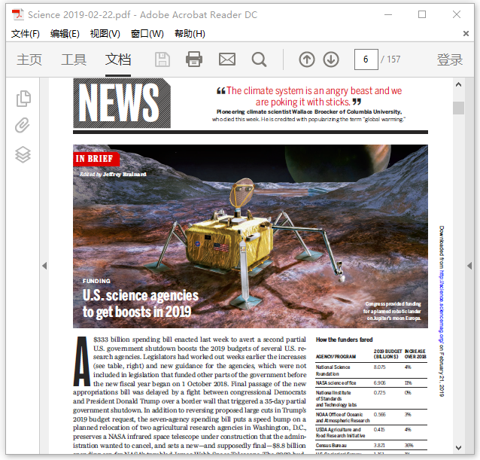This screenshot has width=480, height=460.
Task: Click 'How the funders fared' heading
Action: click(x=344, y=340)
